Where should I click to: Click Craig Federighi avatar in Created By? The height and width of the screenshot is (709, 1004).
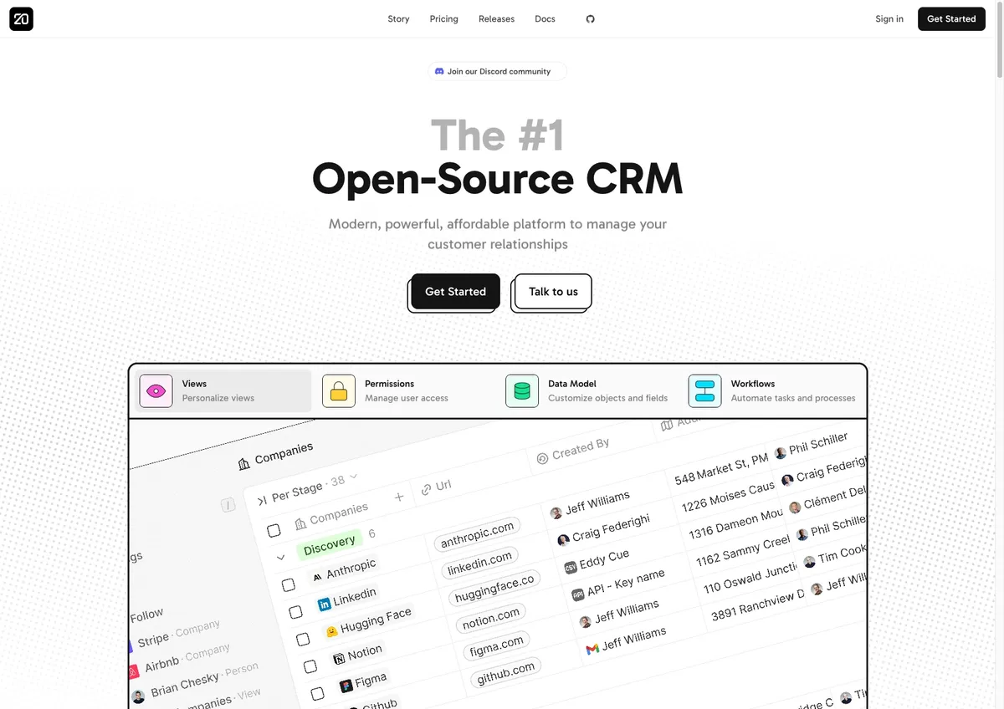tap(563, 540)
